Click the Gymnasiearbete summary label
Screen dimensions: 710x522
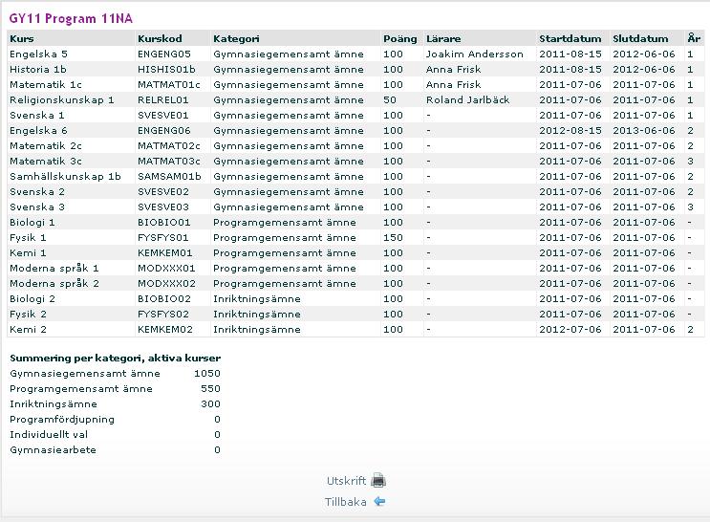pos(53,450)
